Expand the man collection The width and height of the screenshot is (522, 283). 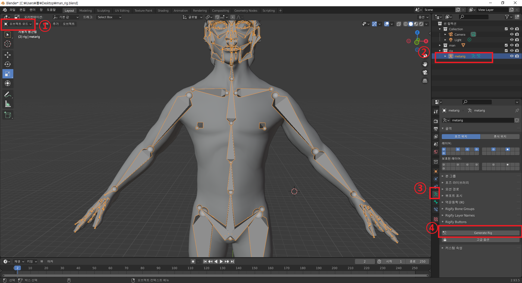pyautogui.click(x=440, y=45)
